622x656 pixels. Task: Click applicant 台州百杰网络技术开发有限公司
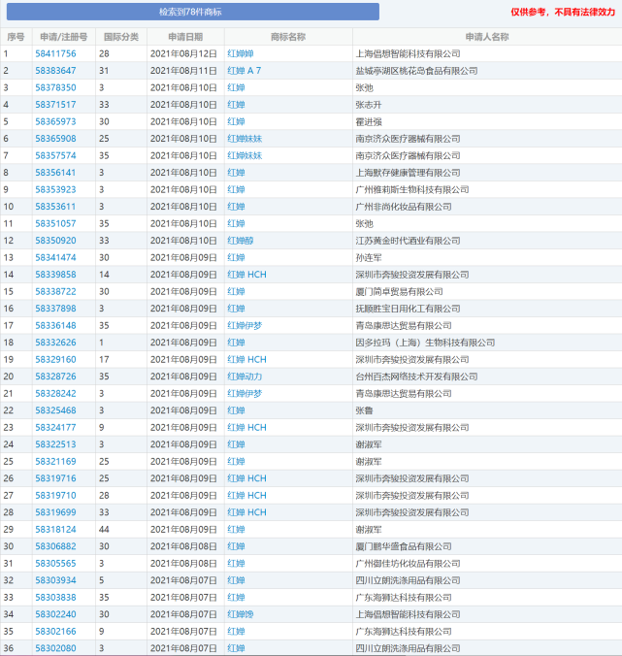point(416,377)
